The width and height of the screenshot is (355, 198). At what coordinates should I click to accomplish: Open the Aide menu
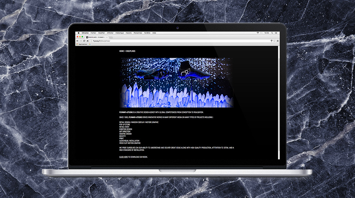[154, 33]
